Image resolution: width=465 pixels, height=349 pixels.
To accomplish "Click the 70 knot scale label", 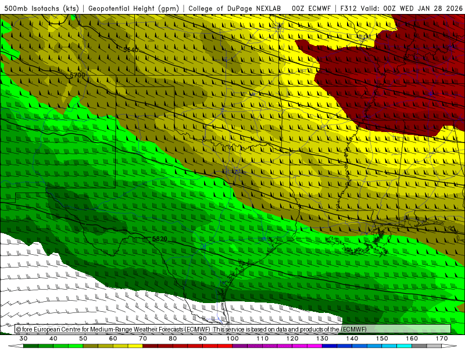I will click(x=143, y=339).
